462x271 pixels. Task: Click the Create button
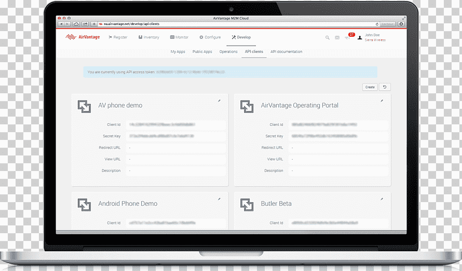(370, 87)
